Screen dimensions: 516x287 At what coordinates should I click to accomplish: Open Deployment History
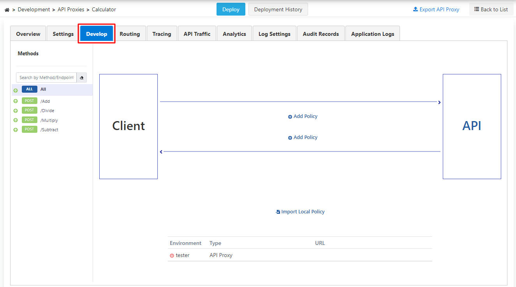tap(278, 9)
